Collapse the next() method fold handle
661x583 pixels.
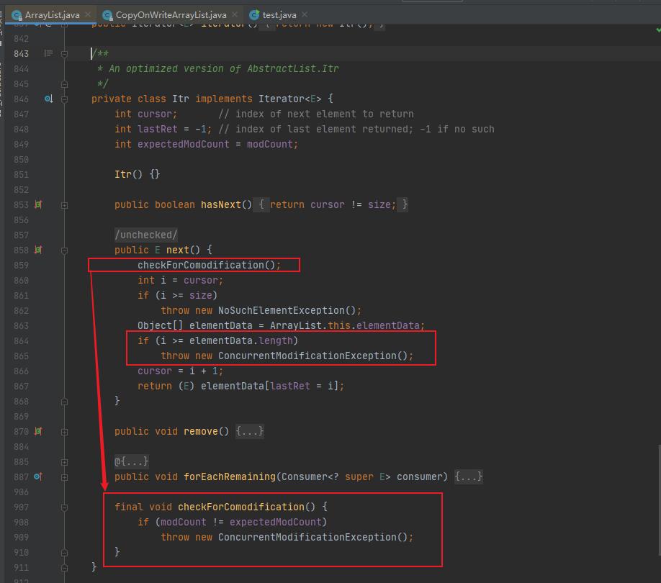coord(64,250)
